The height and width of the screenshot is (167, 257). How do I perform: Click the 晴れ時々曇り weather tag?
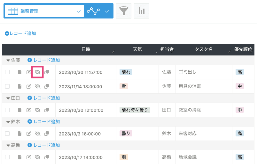click(x=135, y=110)
